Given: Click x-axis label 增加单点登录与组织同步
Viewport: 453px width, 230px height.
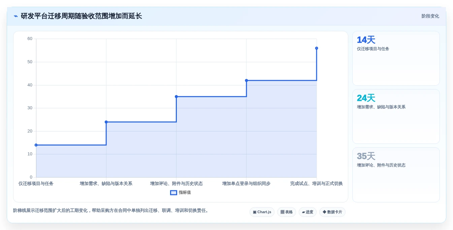Looking at the screenshot, I should pyautogui.click(x=246, y=184).
